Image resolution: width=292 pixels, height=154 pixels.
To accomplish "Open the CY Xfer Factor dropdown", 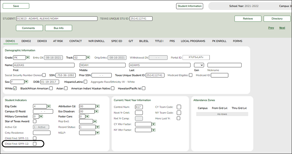I will pyautogui.click(x=154, y=124).
